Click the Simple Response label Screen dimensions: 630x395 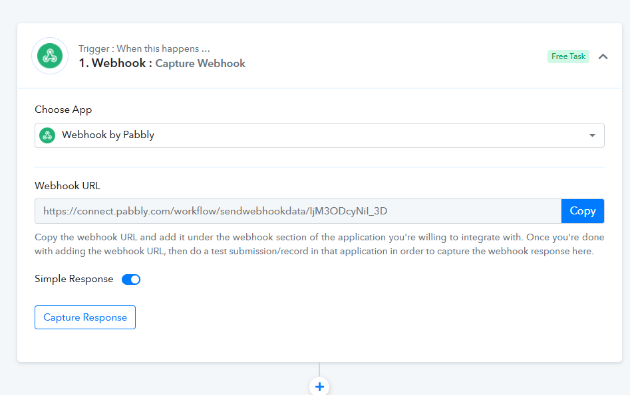point(74,279)
